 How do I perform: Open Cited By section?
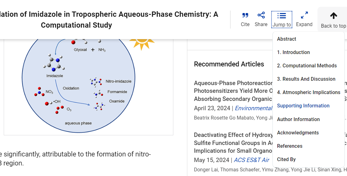pos(286,159)
